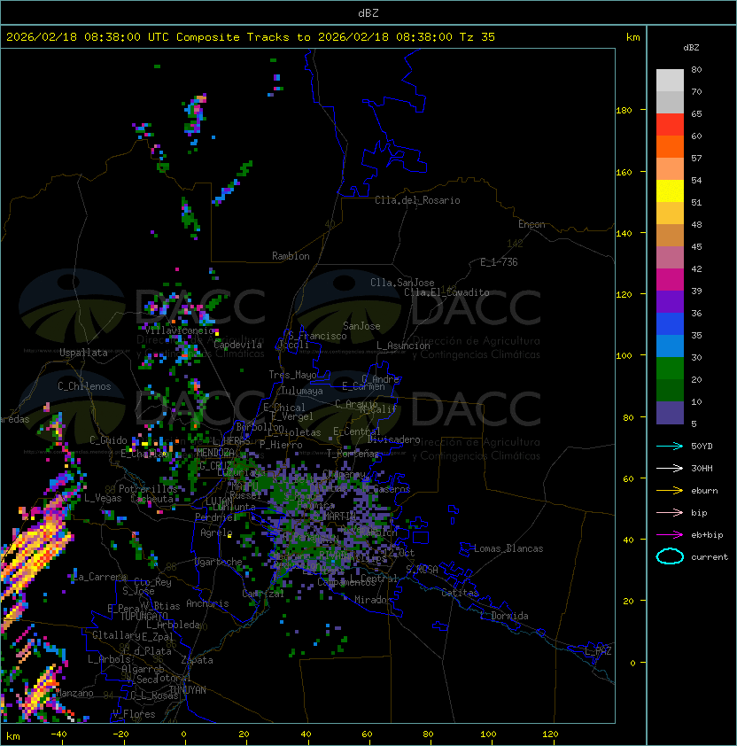Pick the purple 36-39 dBZ swatch
This screenshot has height=746, width=737.
point(670,301)
